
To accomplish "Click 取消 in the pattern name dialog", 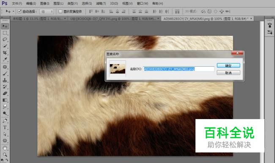I will (228, 73).
